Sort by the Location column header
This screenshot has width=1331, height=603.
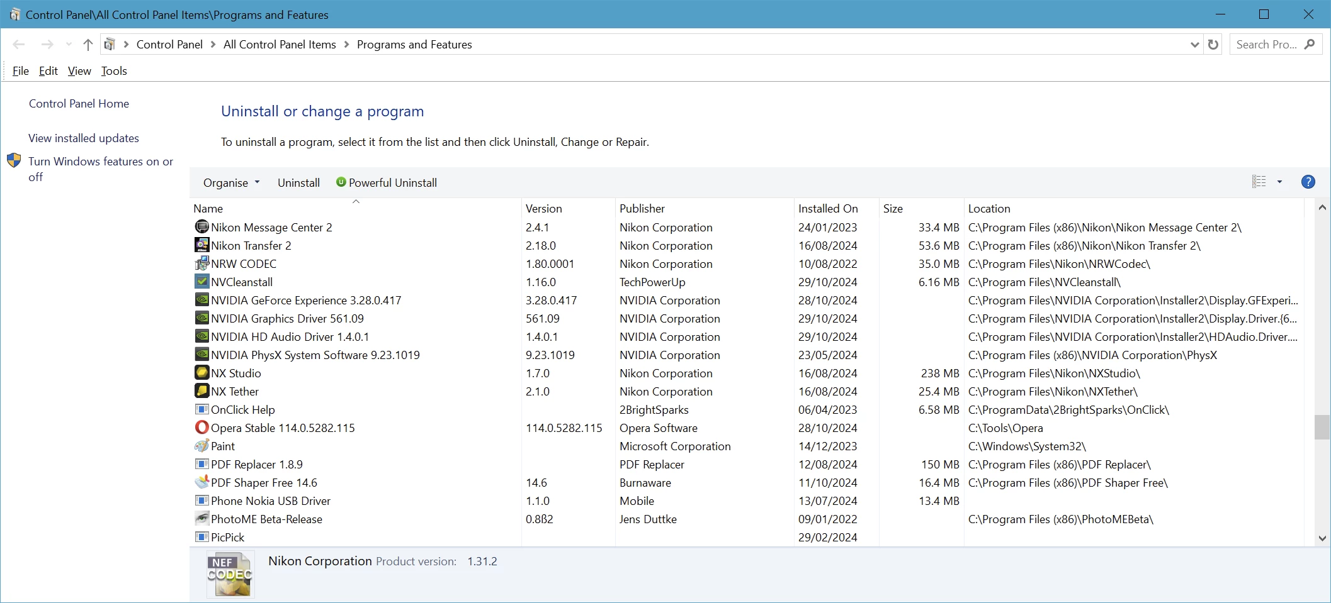(x=1133, y=208)
